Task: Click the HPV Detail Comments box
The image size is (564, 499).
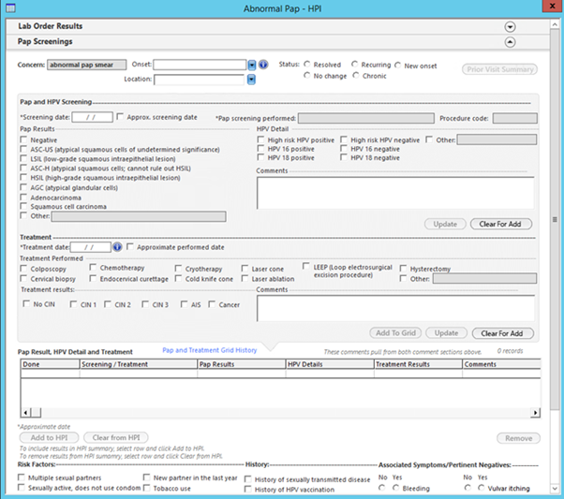Action: [395, 193]
